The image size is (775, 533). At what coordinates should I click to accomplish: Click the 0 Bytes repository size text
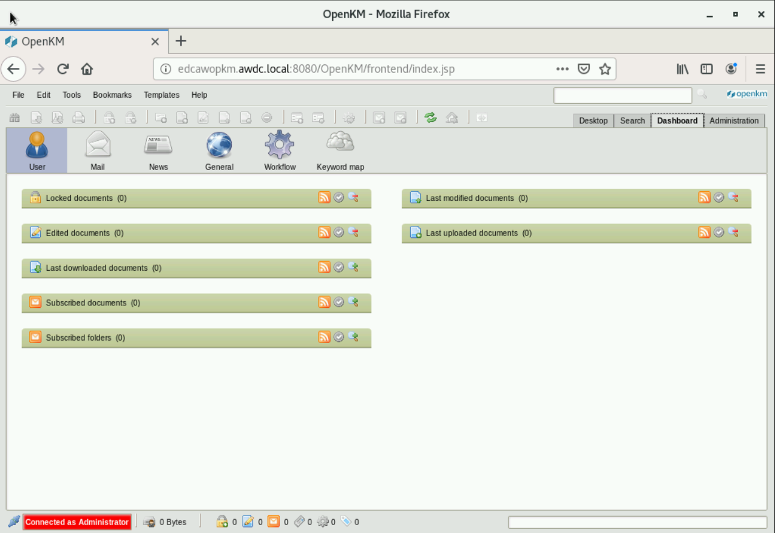tap(173, 522)
